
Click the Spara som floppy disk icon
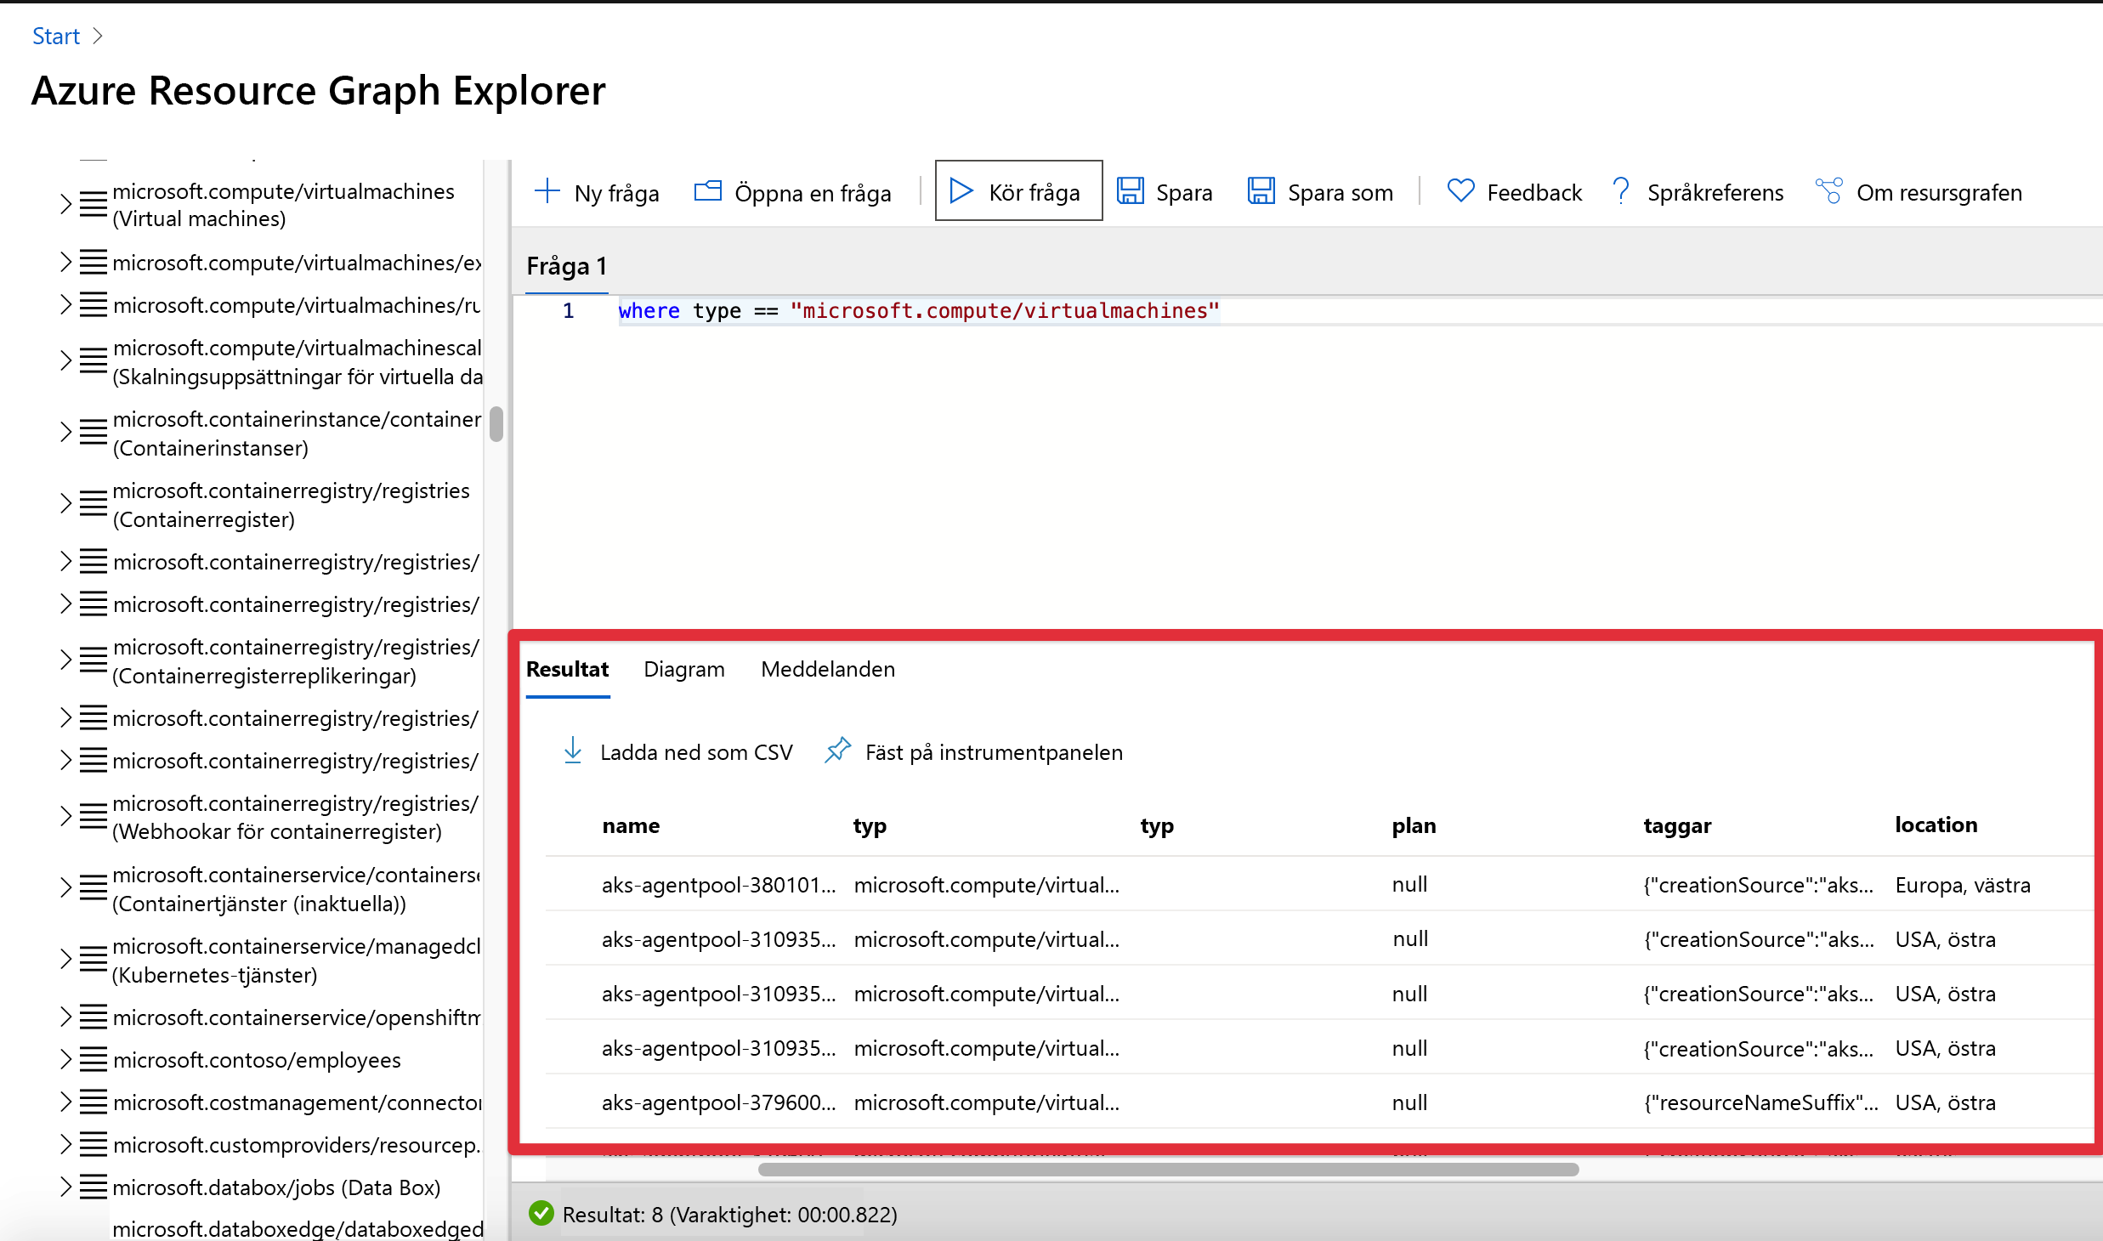(x=1261, y=191)
